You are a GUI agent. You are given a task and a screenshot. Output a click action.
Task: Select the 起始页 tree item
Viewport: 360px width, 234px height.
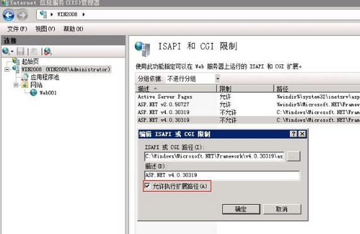tap(30, 61)
